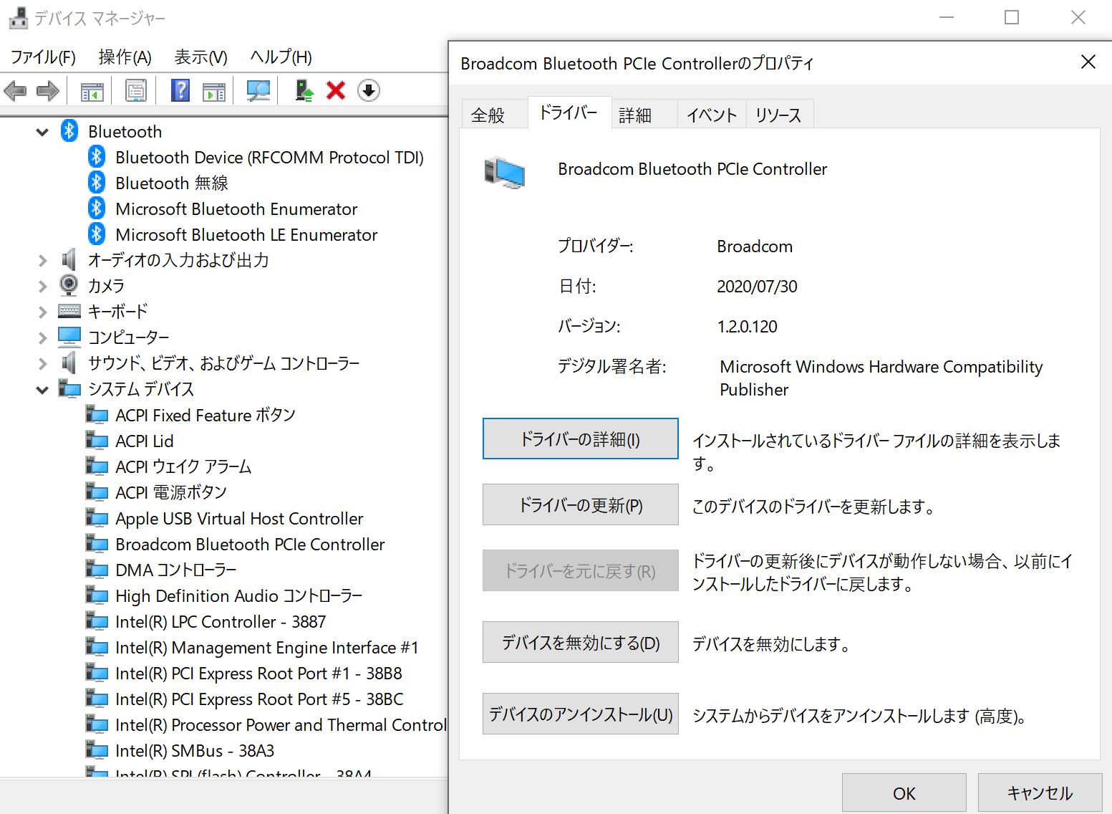Click the computer category monitor icon
The width and height of the screenshot is (1112, 814).
(69, 336)
